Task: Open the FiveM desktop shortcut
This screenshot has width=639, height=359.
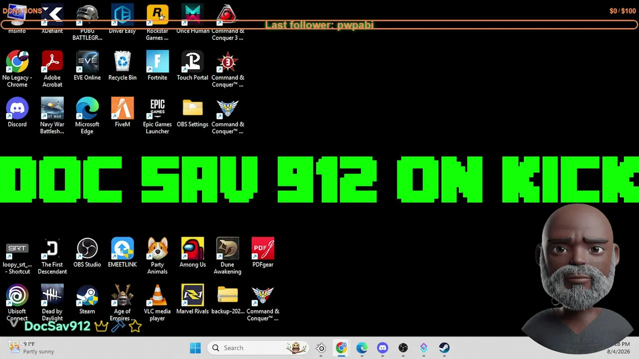Action: point(122,113)
